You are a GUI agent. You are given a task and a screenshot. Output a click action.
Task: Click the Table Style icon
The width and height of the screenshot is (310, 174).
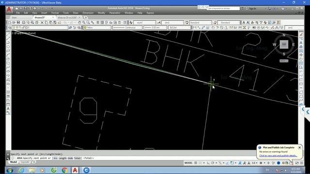click(187, 23)
